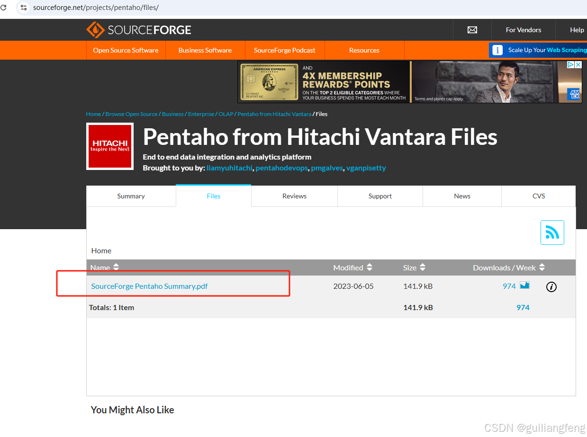Close the American Express ad with the X icon
The width and height of the screenshot is (587, 437).
coord(578,65)
